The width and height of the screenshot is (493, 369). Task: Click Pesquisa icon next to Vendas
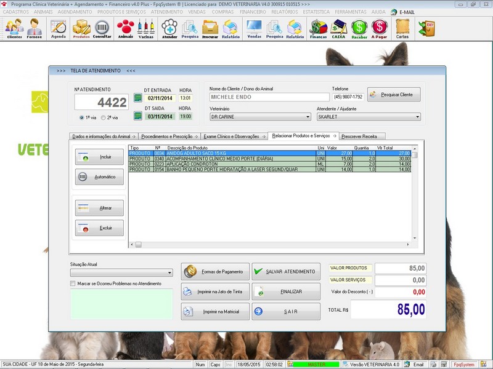click(274, 28)
